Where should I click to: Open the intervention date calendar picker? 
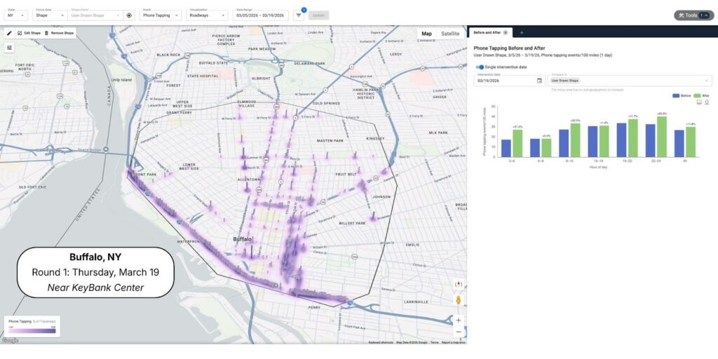[x=539, y=81]
